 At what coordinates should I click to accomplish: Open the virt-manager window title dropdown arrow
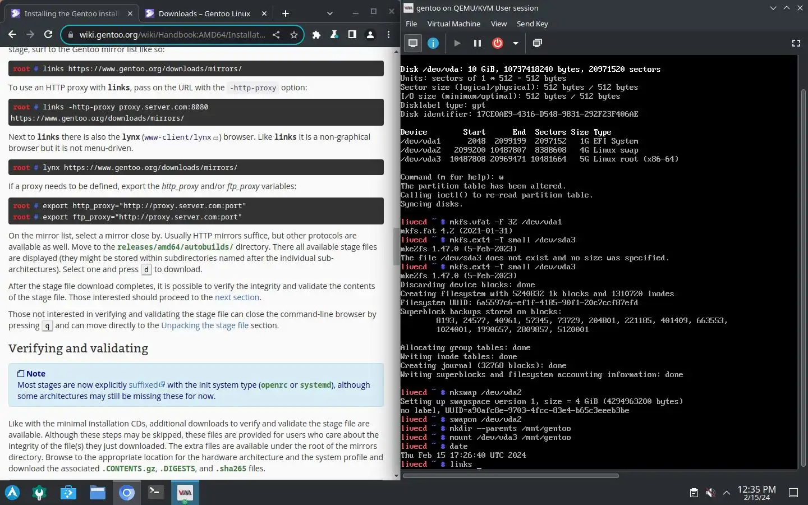[x=773, y=8]
